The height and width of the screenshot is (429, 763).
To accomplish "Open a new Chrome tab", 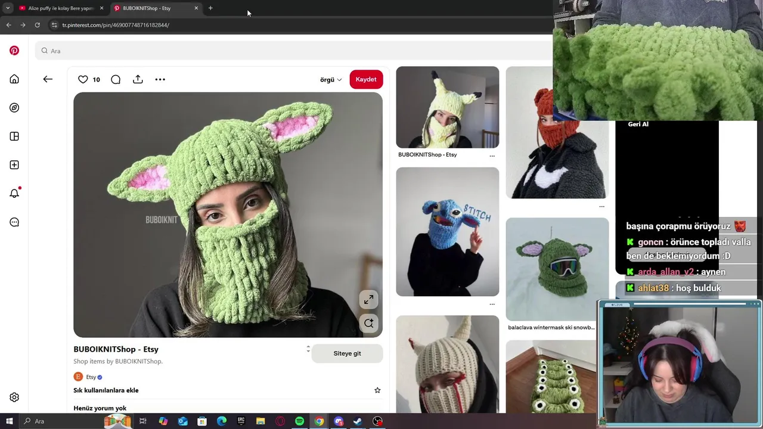I will point(210,8).
